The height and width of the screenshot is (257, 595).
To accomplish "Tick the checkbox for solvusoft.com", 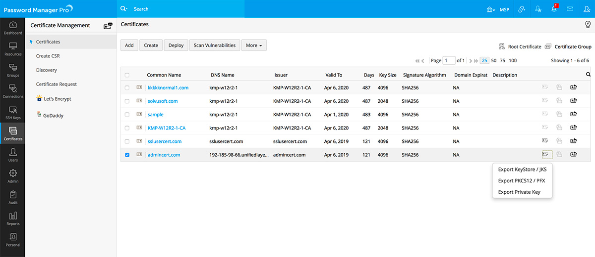I will 127,101.
